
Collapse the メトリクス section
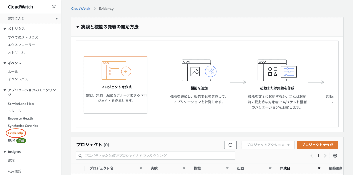(x=5, y=29)
